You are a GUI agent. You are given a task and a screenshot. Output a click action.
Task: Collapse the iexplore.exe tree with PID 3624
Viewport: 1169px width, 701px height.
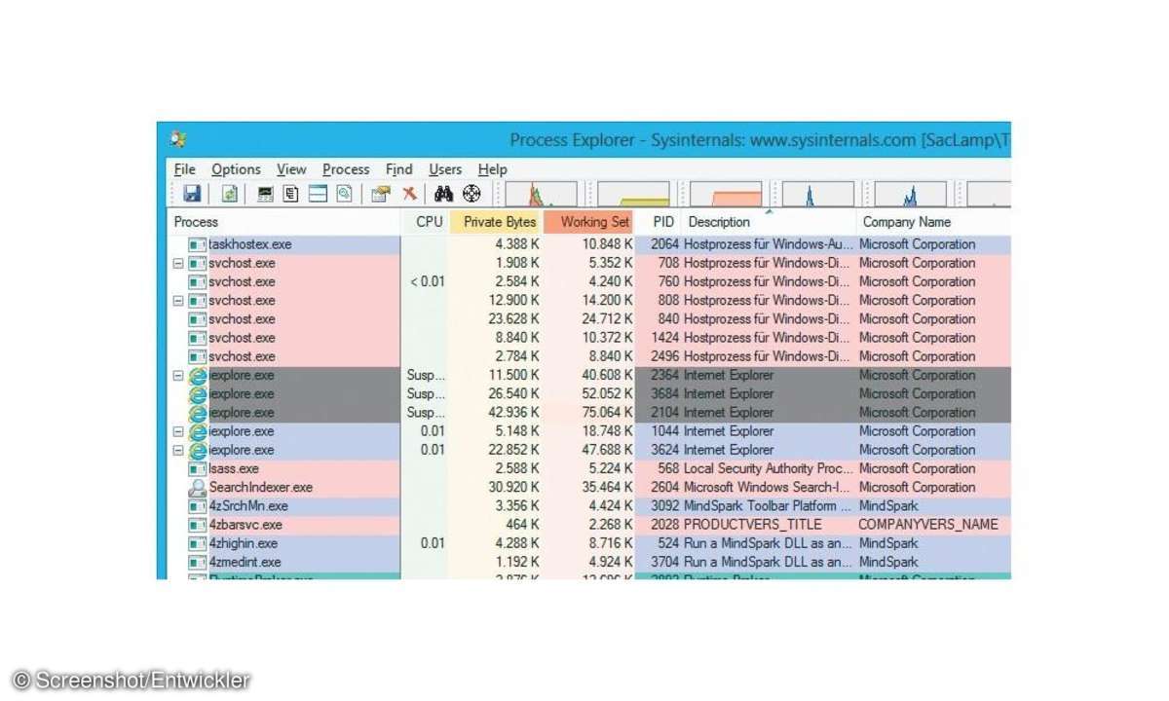click(178, 450)
